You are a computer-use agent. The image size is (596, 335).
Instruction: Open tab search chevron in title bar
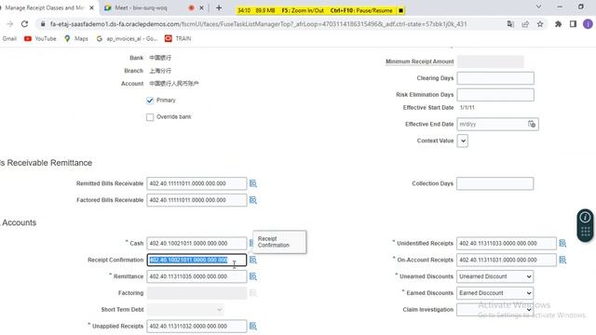[x=538, y=7]
